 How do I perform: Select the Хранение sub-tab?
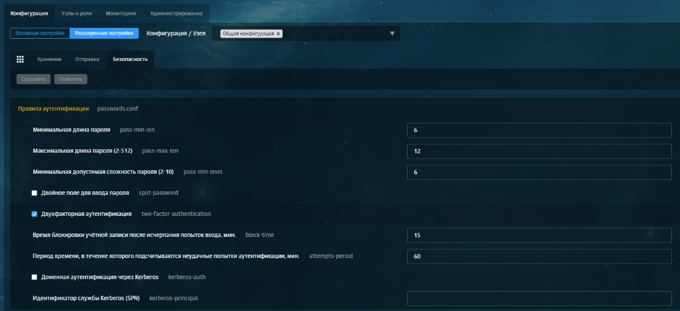pos(49,59)
